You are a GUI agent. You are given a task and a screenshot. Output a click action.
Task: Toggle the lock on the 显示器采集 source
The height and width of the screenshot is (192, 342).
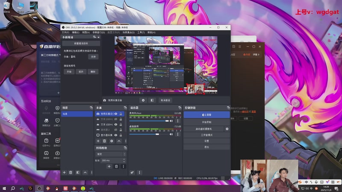[x=121, y=135]
